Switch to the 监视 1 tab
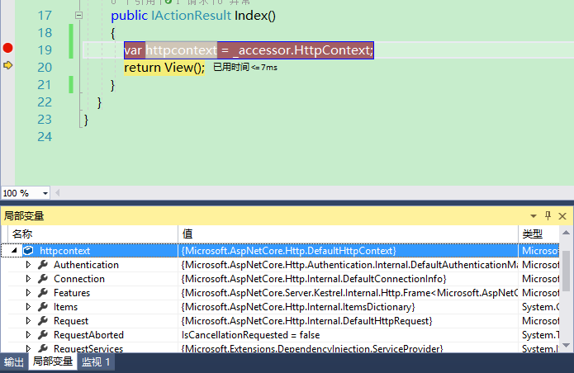The image size is (574, 373). pyautogui.click(x=96, y=362)
